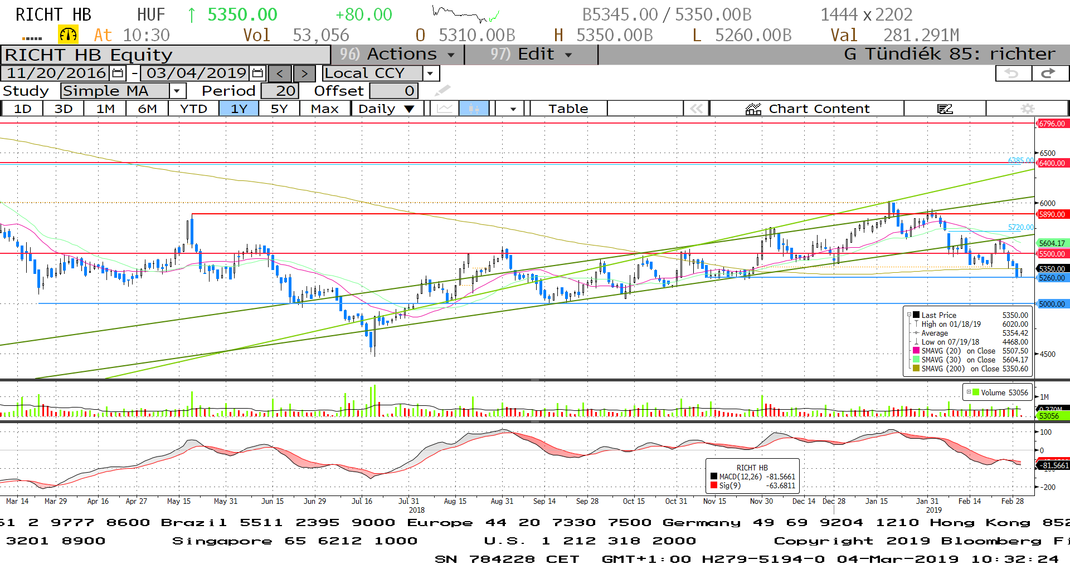Screen dimensions: 1070x579
Task: Click the double-left collapse panel arrows
Action: (x=697, y=109)
